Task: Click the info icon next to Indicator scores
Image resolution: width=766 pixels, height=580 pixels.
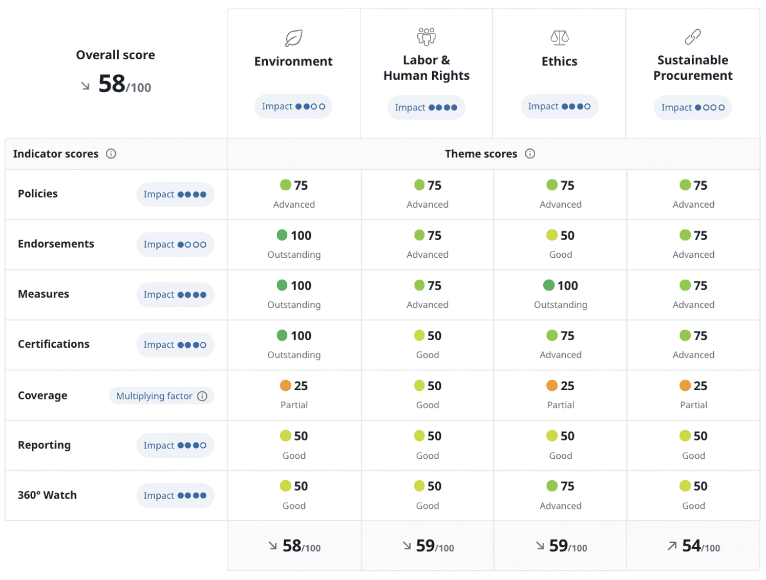Action: click(x=112, y=153)
